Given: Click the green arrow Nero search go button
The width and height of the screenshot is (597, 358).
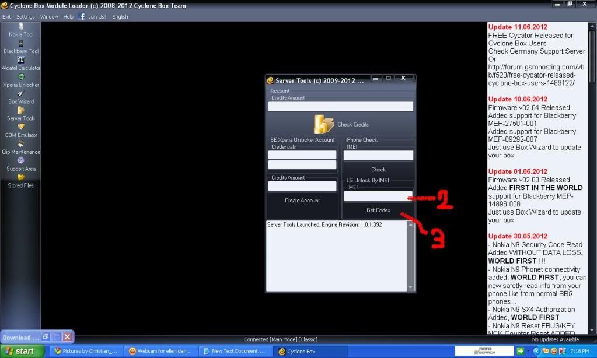Looking at the screenshot, I should pos(520,351).
